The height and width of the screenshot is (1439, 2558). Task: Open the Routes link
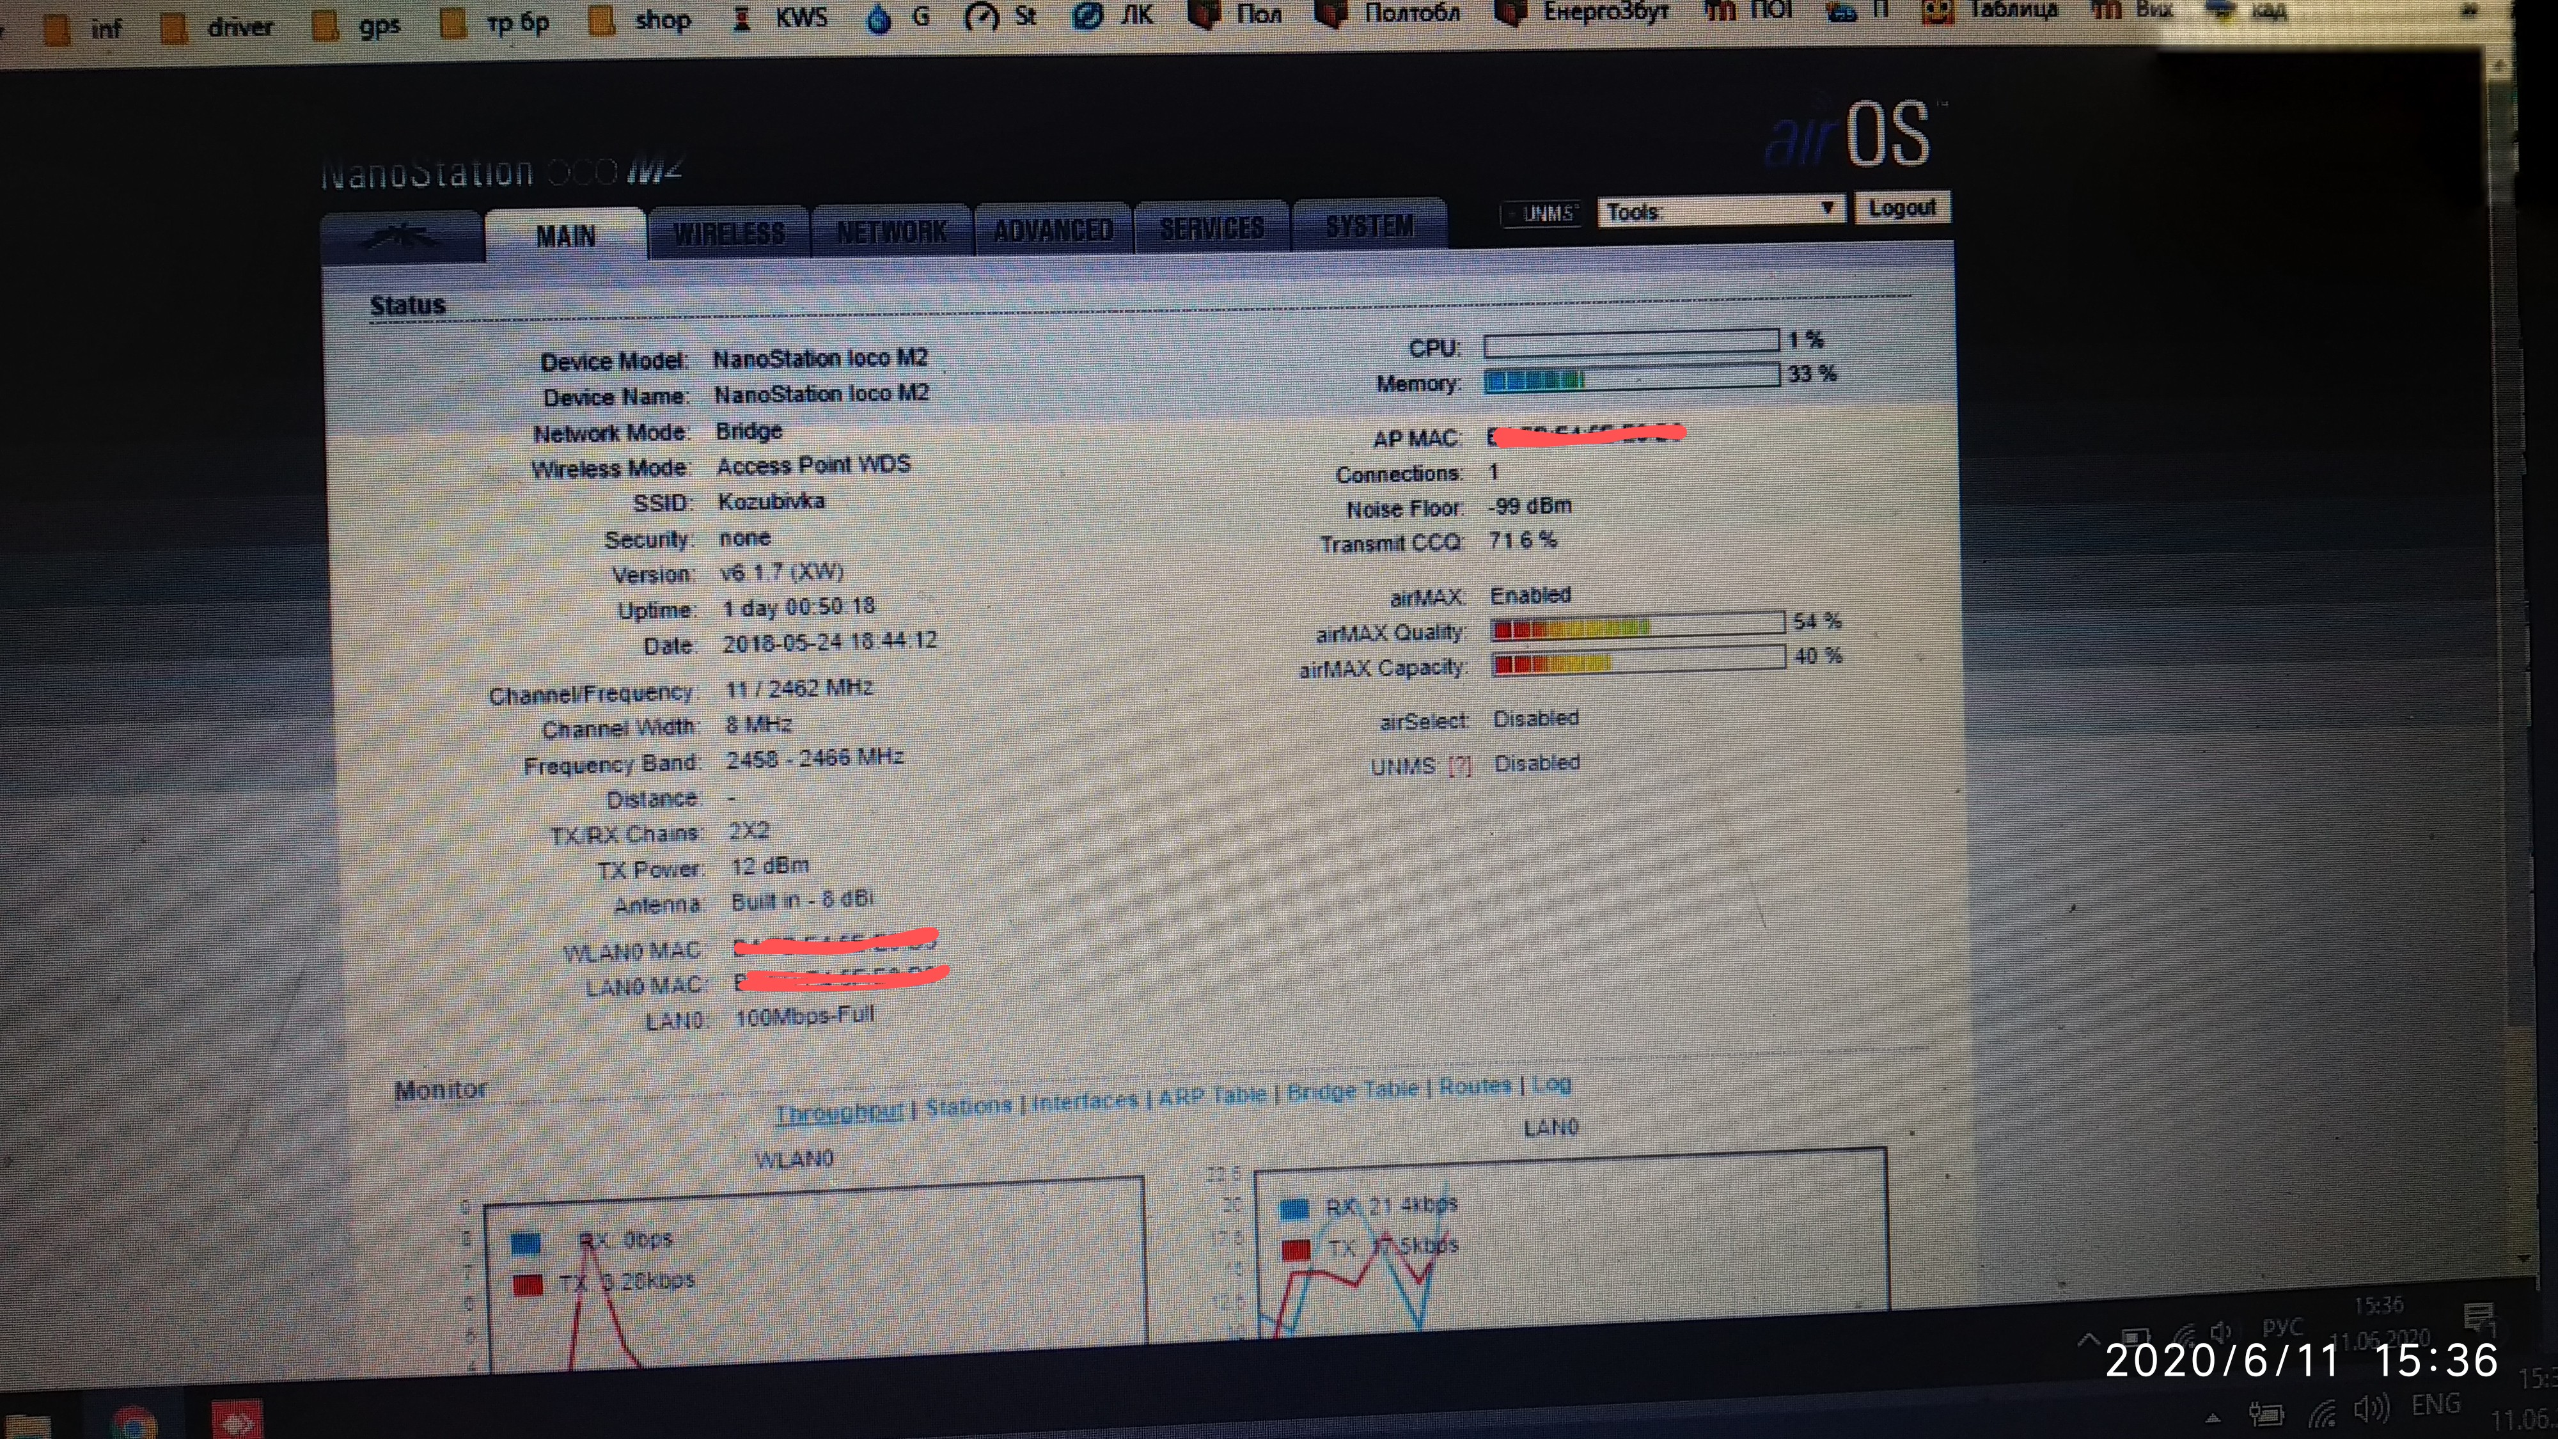(1475, 1087)
